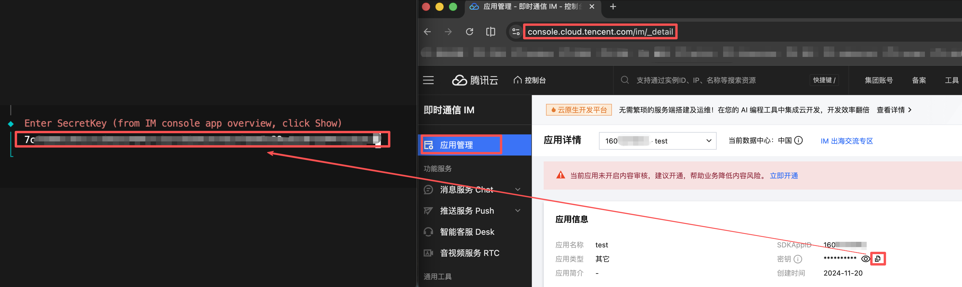Click the 智能客服 Desk headset icon

tap(428, 232)
